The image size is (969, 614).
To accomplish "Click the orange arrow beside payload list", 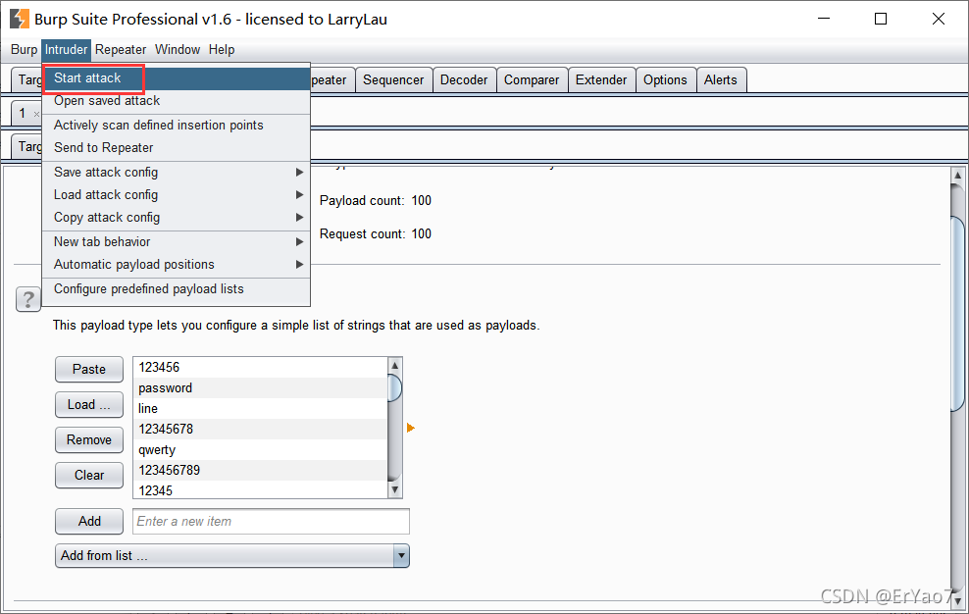I will pyautogui.click(x=410, y=428).
